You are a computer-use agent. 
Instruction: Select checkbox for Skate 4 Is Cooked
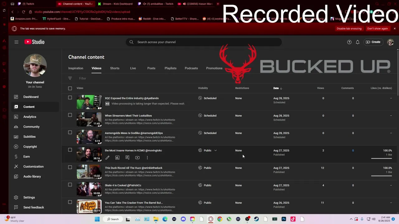(x=70, y=185)
